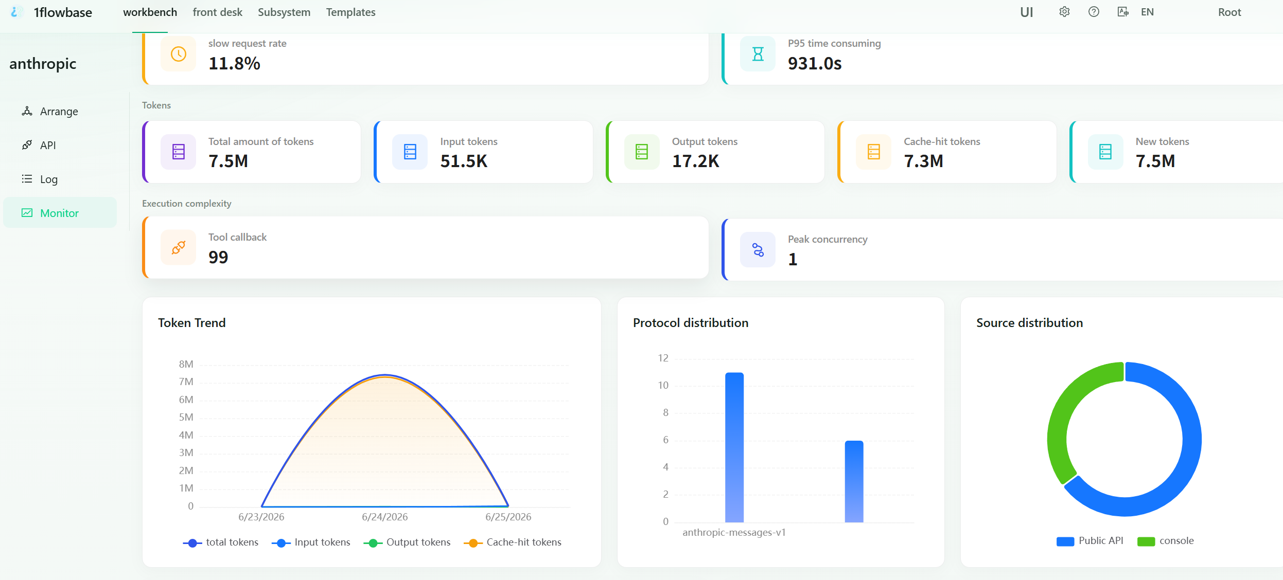Open the front desk tab

(217, 12)
